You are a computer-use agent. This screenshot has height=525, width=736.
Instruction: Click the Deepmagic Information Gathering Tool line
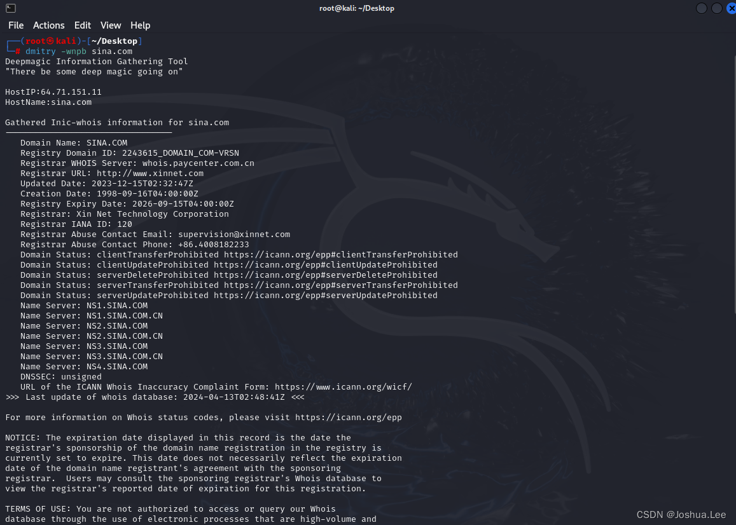(x=97, y=62)
